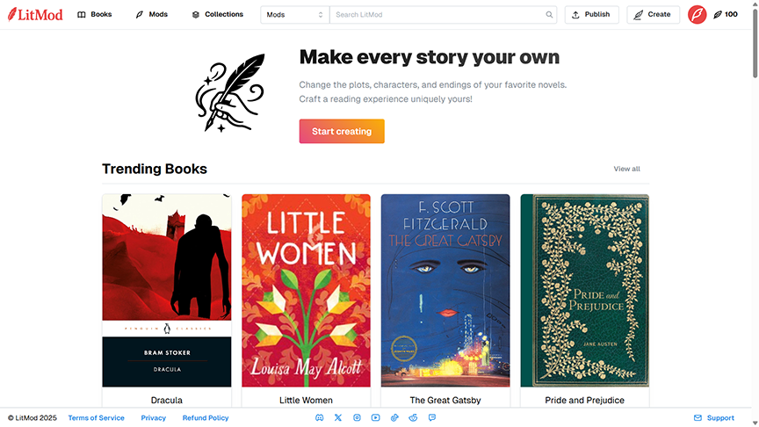Click the LitMod logo
Viewport: 759px width, 427px height.
35,15
